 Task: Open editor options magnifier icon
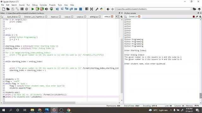pyautogui.click(x=122, y=17)
